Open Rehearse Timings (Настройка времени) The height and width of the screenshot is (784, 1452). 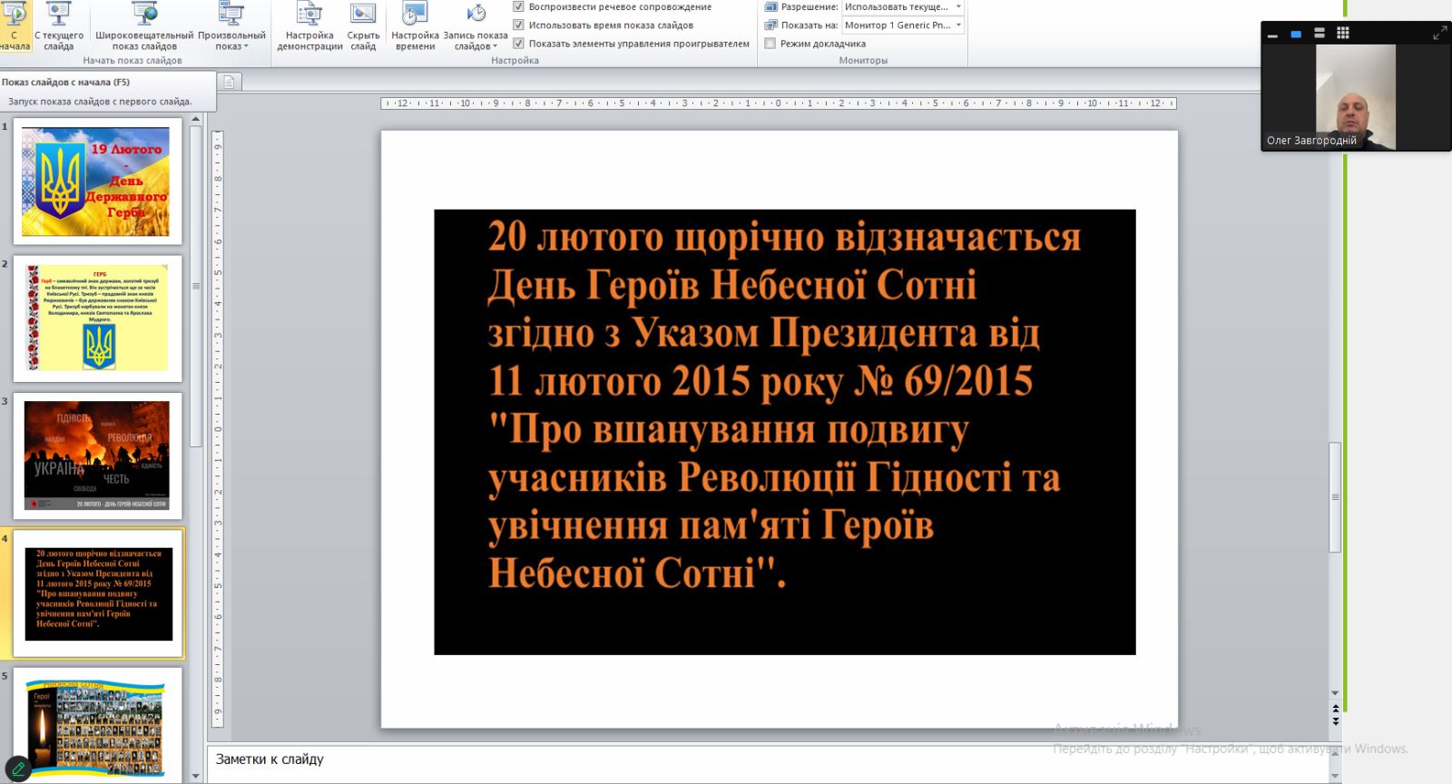(x=415, y=27)
